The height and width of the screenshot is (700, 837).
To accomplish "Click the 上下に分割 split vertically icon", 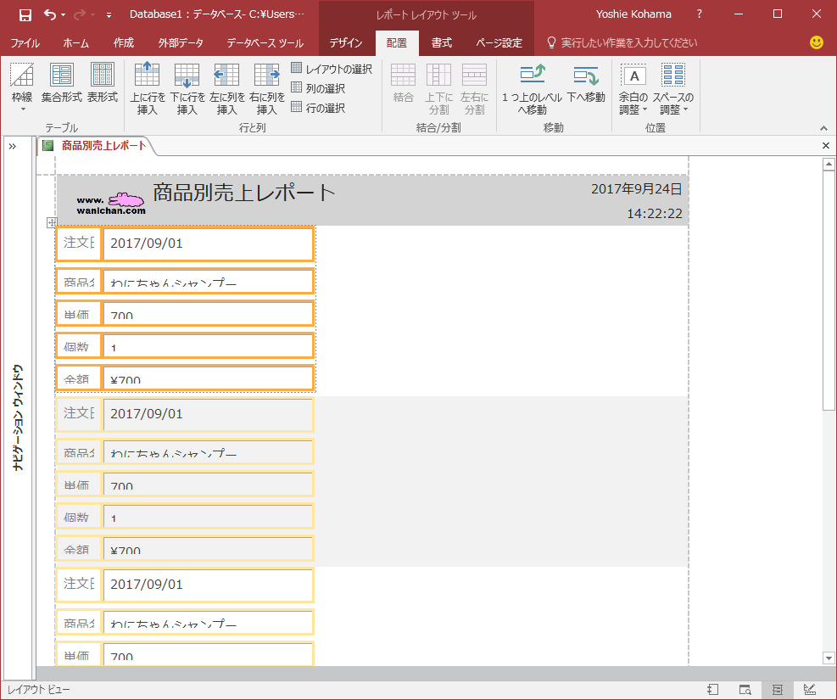I will tap(438, 88).
